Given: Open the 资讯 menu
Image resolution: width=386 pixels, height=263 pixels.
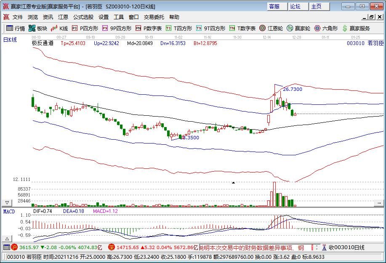Looking at the screenshot, I should tap(48, 17).
